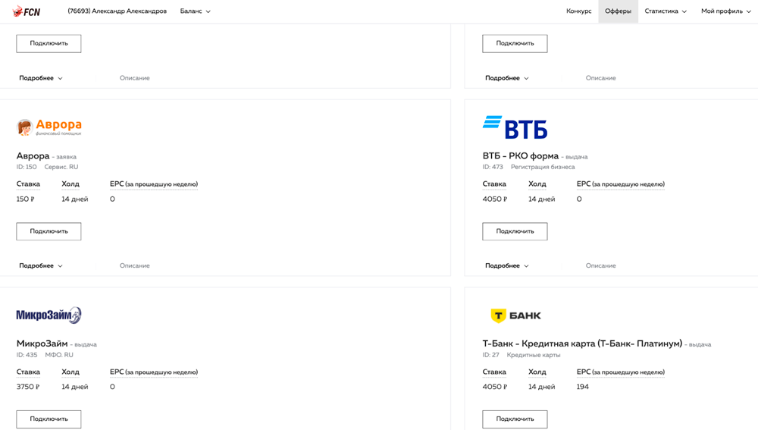Click the EPC label in Т-Банк card
This screenshot has width=758, height=430.
pyautogui.click(x=621, y=372)
